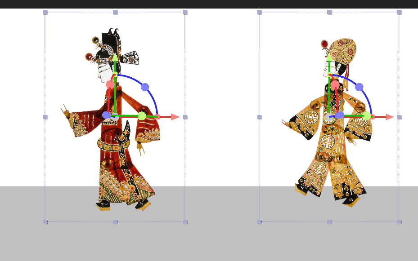418x261 pixels.
Task: Select top-right corner handle of yellow puppet's bounding box
Action: coord(399,12)
